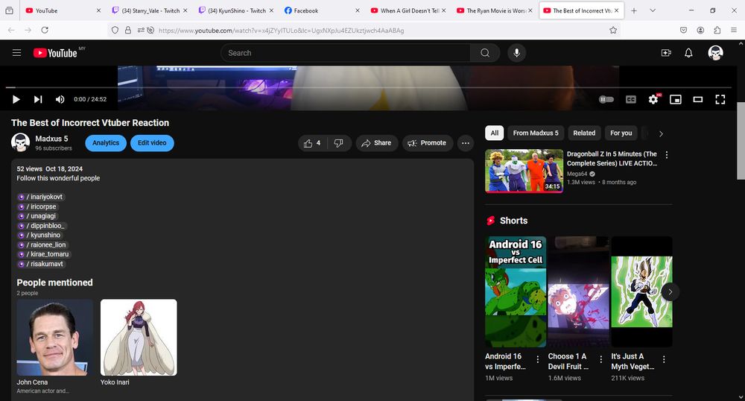Viewport: 745px width, 401px height.
Task: Switch to miniplayer mode
Action: coord(675,99)
